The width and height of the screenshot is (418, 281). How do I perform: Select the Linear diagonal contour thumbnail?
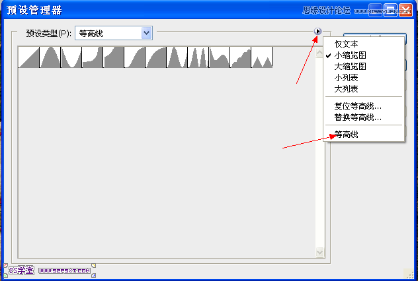point(29,57)
